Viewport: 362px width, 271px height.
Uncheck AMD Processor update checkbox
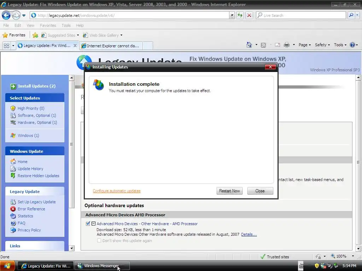click(88, 223)
